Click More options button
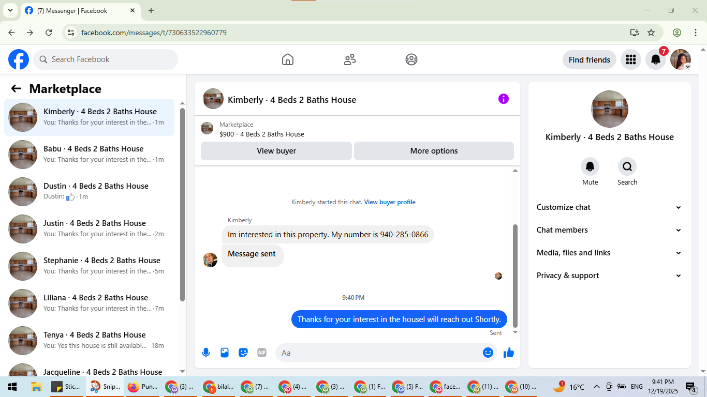This screenshot has height=397, width=707. coord(434,151)
